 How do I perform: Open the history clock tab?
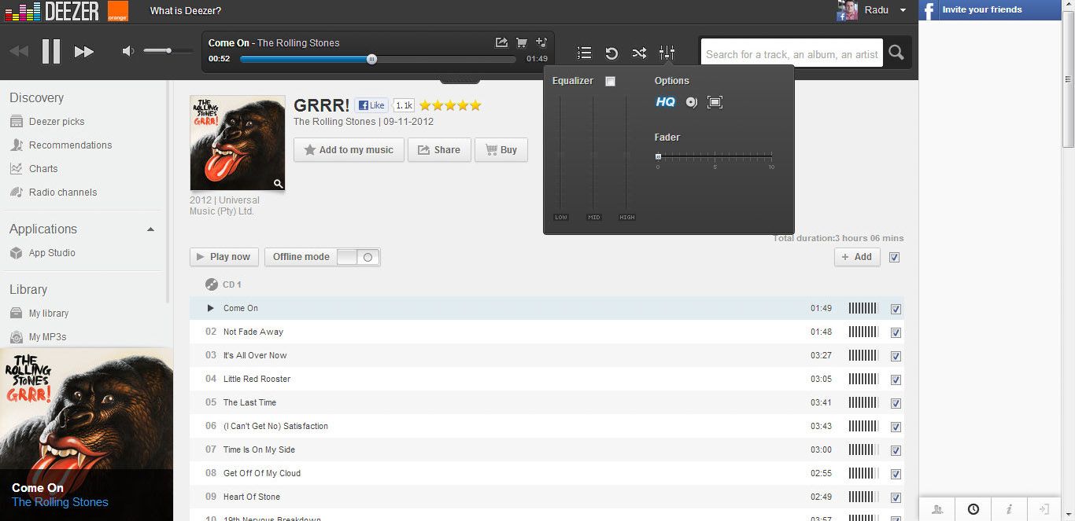(973, 509)
